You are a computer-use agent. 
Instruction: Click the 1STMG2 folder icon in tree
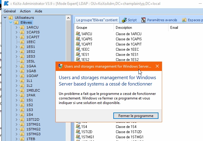(22, 129)
